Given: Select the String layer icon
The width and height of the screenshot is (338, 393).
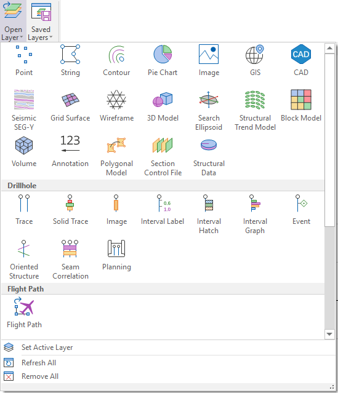Looking at the screenshot, I should [70, 61].
